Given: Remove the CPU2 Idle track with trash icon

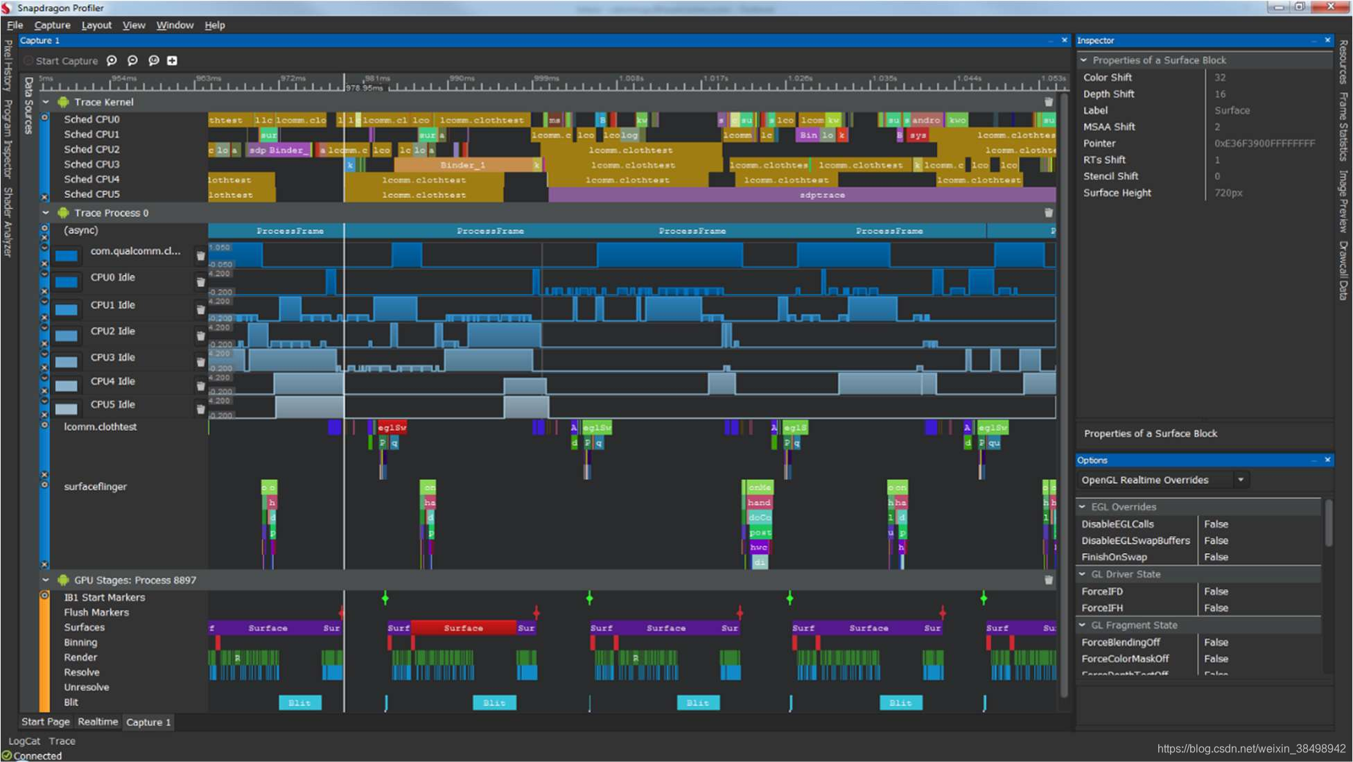Looking at the screenshot, I should tap(200, 336).
